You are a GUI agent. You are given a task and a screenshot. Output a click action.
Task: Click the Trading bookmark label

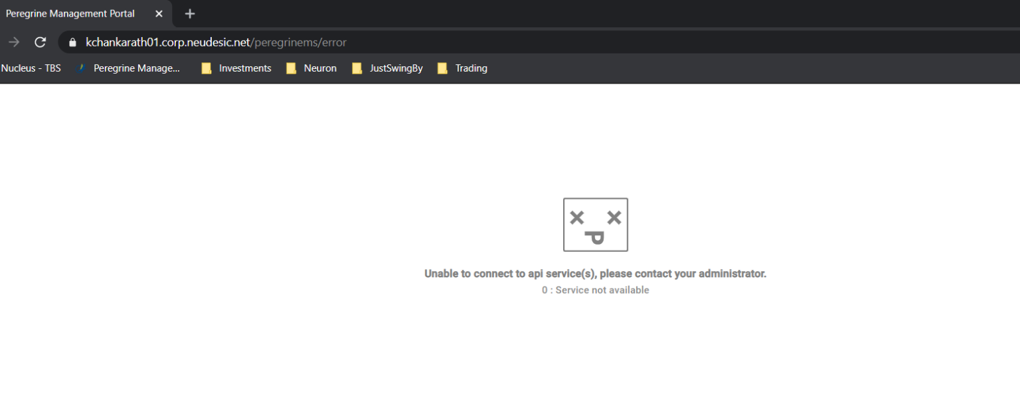pos(471,68)
